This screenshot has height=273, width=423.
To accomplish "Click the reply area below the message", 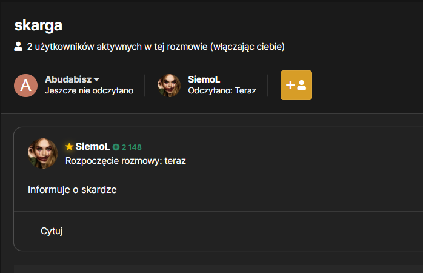I will pyautogui.click(x=218, y=269).
